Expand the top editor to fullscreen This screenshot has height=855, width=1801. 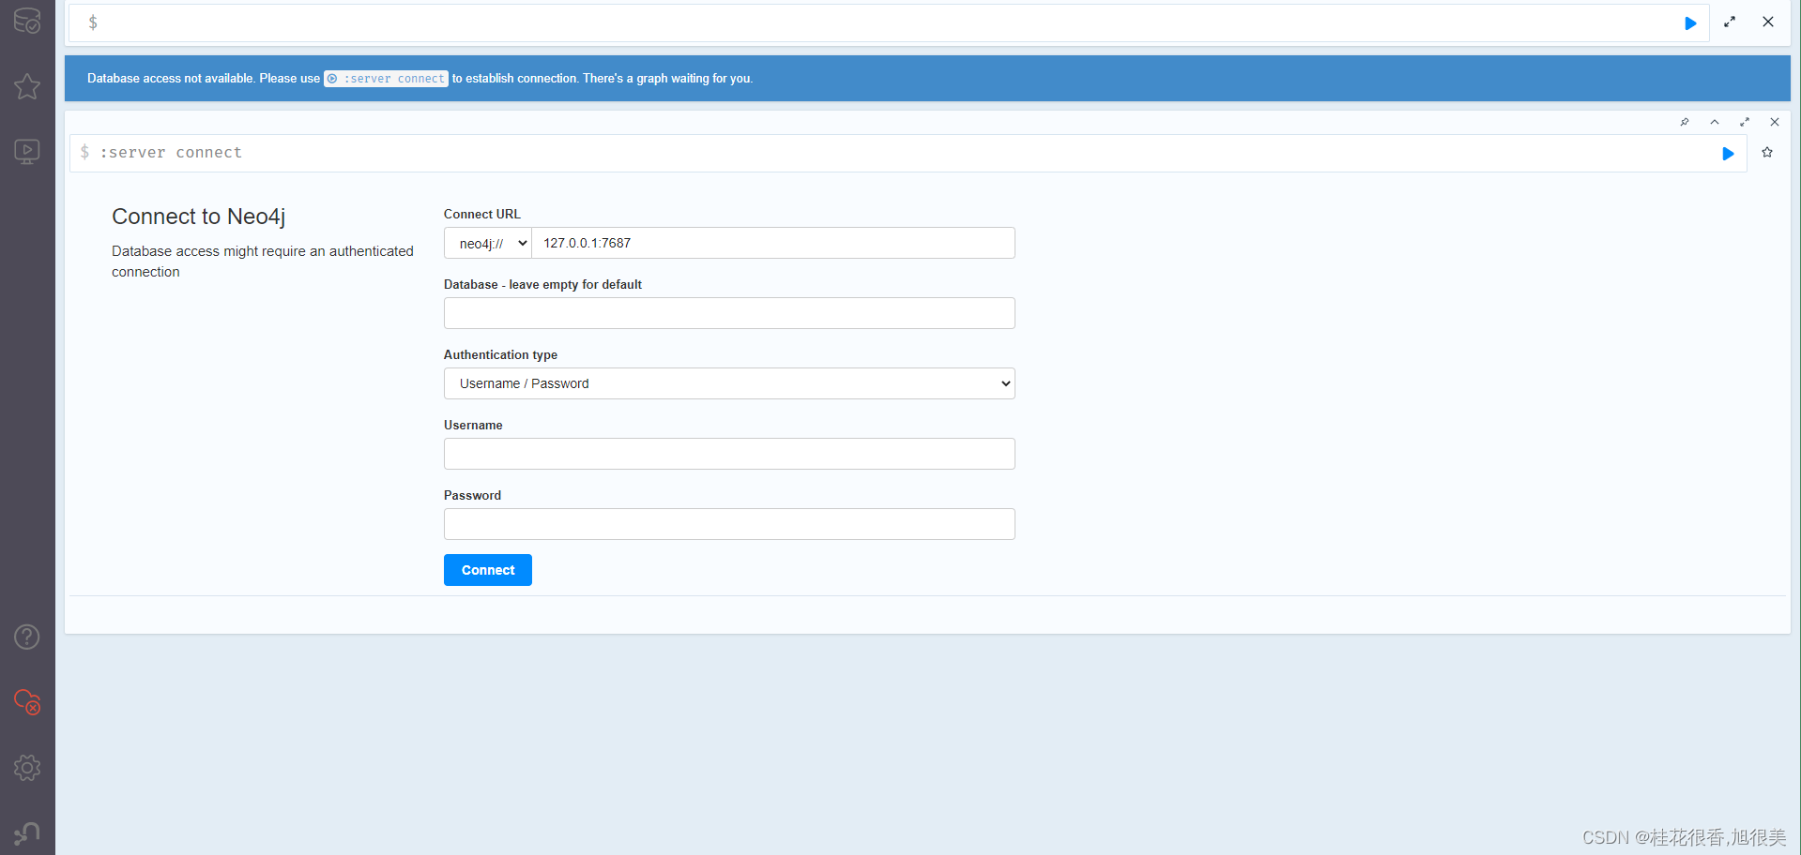tap(1730, 22)
